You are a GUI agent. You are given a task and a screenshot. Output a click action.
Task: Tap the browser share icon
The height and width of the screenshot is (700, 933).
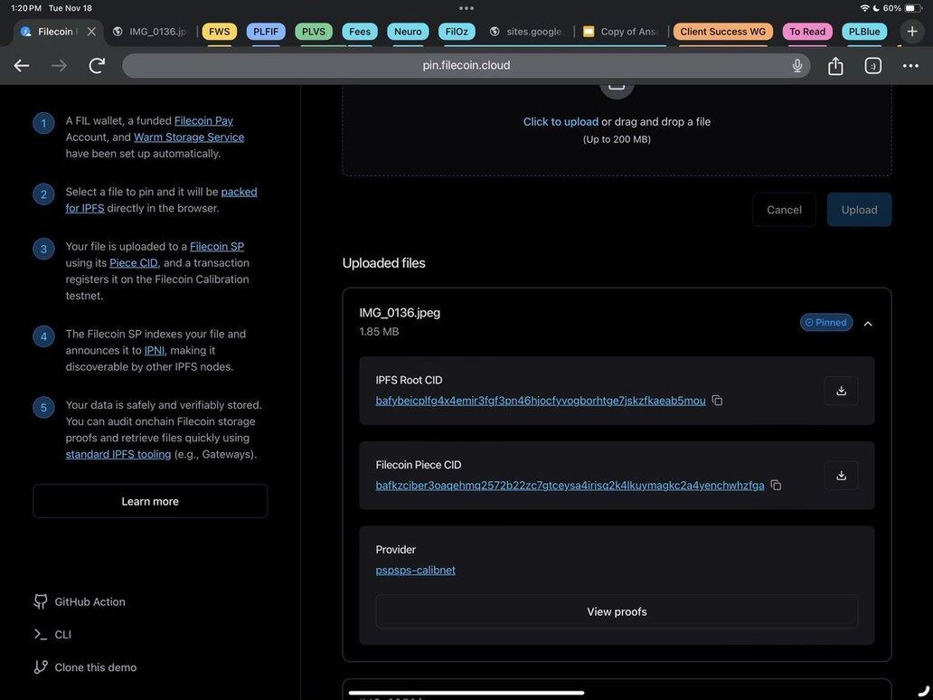tap(835, 66)
